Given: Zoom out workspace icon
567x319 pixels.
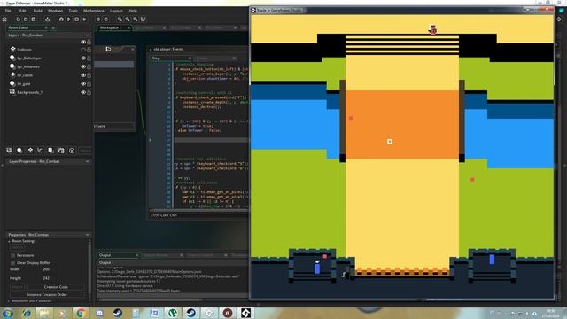Looking at the screenshot, I should tap(135, 19).
